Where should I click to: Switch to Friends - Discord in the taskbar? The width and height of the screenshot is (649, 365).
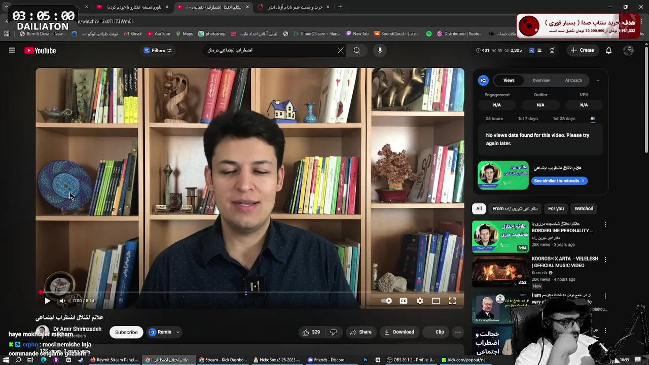[327, 360]
